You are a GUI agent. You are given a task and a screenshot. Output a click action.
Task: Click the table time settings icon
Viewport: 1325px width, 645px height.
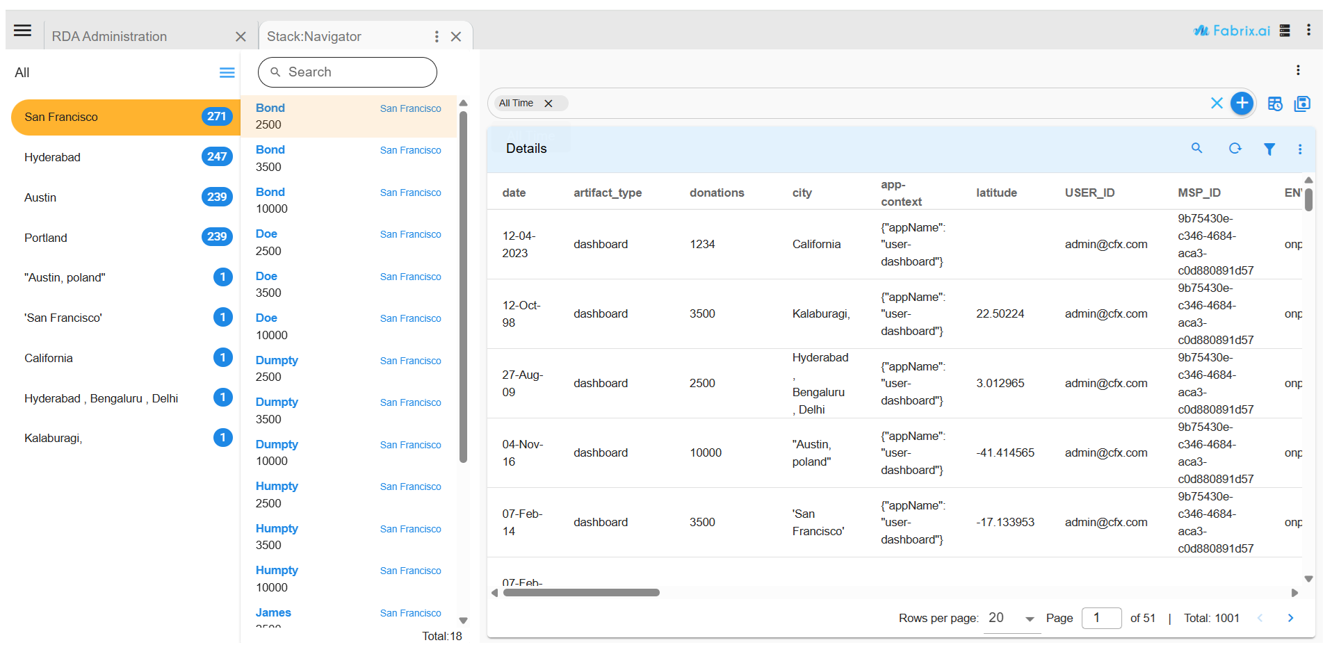coord(1274,104)
